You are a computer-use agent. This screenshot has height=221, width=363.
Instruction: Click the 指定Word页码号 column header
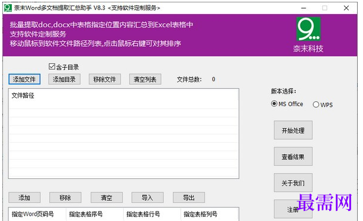point(33,214)
